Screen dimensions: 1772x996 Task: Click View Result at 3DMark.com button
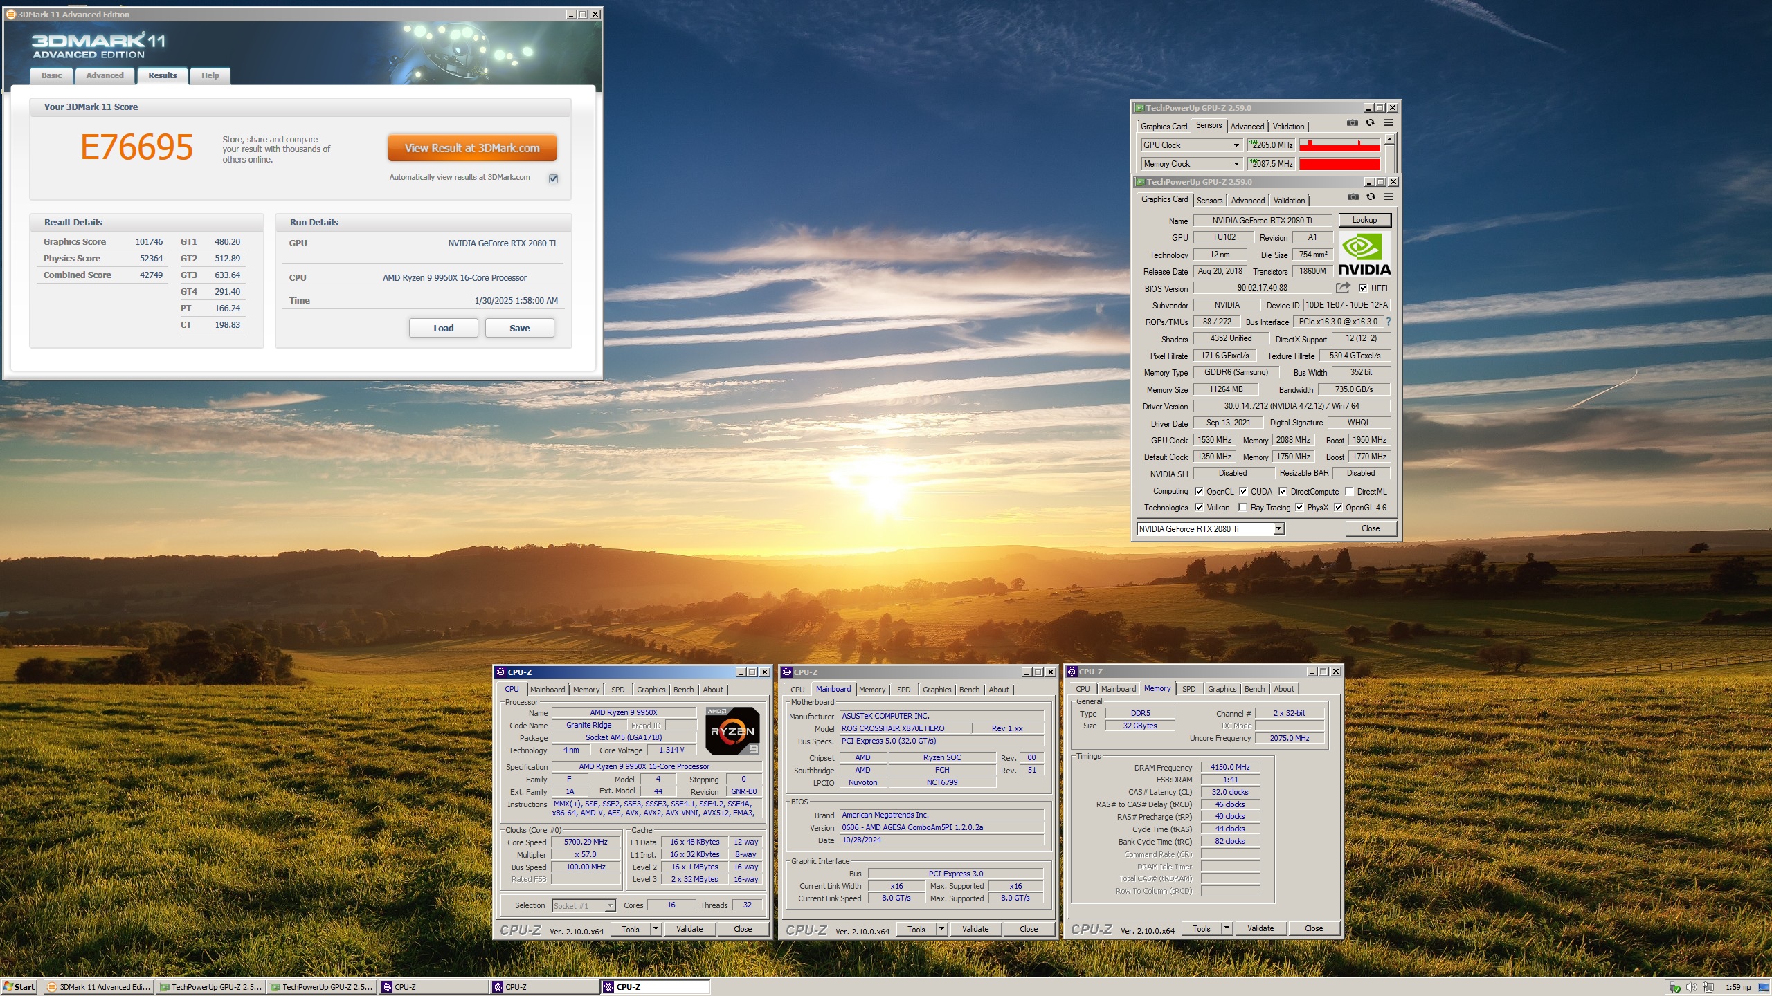point(472,148)
